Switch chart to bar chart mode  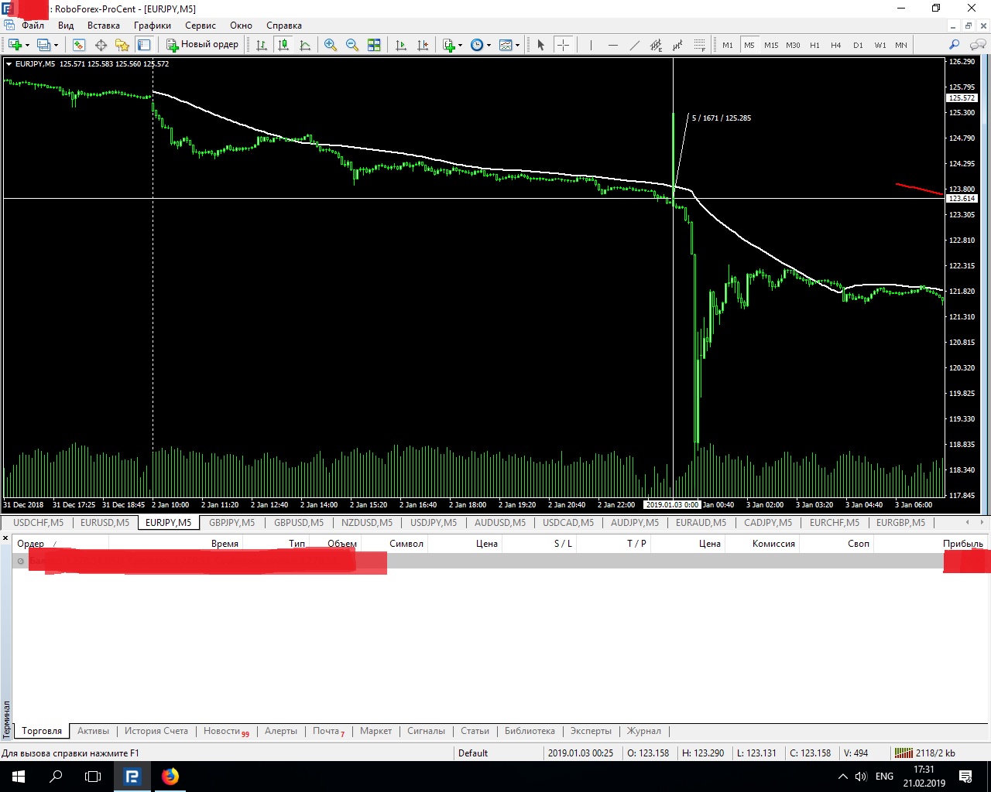pyautogui.click(x=262, y=45)
